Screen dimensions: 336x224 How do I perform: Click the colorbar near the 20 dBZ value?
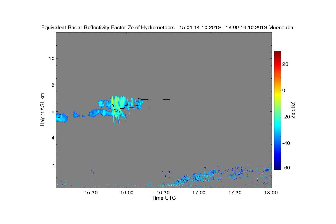click(x=277, y=64)
